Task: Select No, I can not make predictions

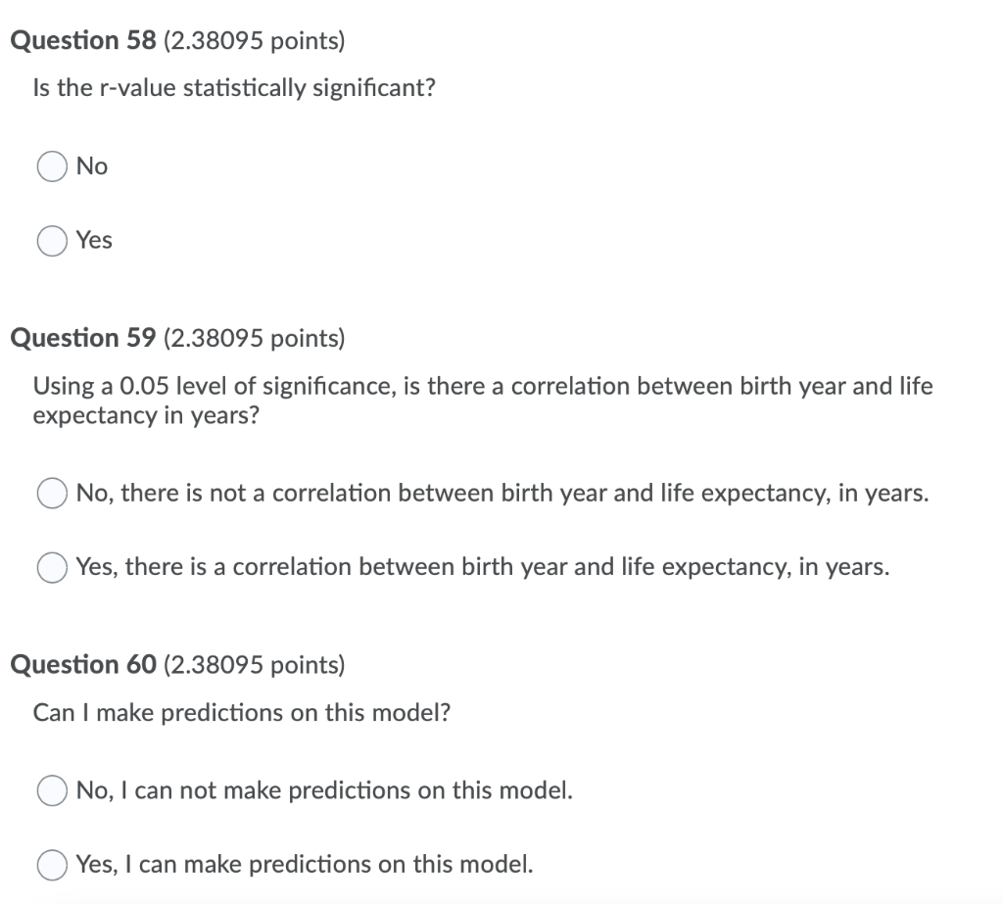Action: pos(51,790)
